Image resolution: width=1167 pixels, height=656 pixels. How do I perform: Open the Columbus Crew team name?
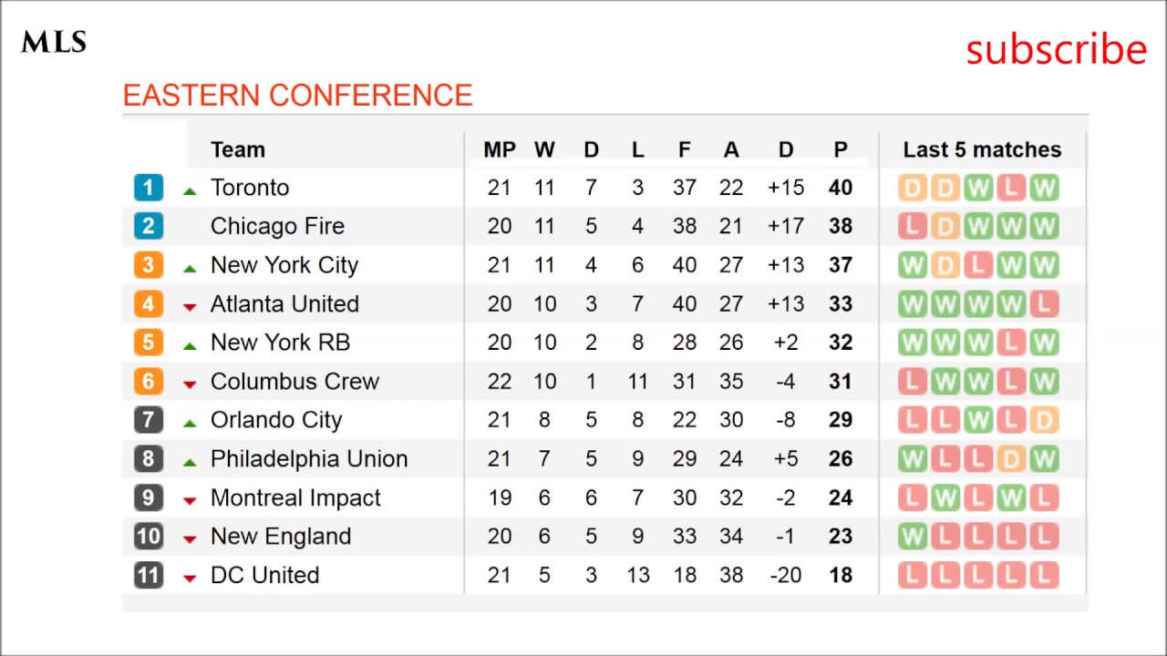click(x=294, y=381)
